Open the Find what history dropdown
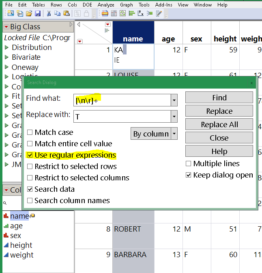 point(174,100)
